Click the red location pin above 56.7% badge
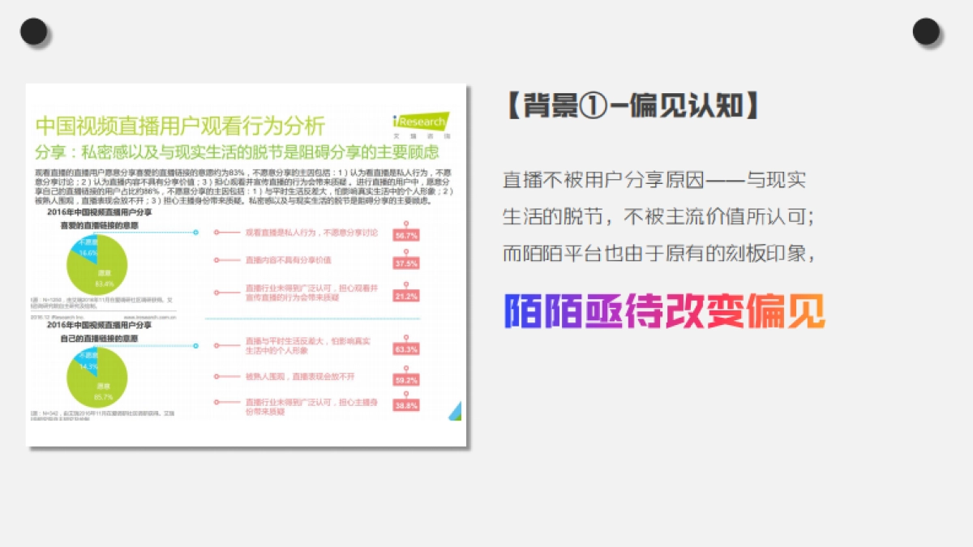This screenshot has width=973, height=547. point(405,223)
